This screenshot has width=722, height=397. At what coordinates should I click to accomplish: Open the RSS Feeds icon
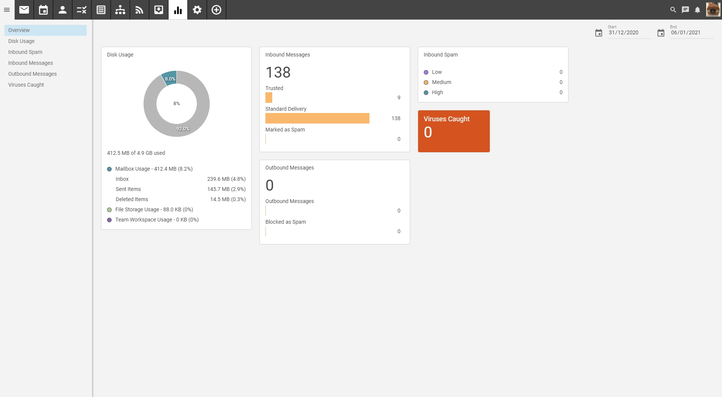(x=139, y=10)
